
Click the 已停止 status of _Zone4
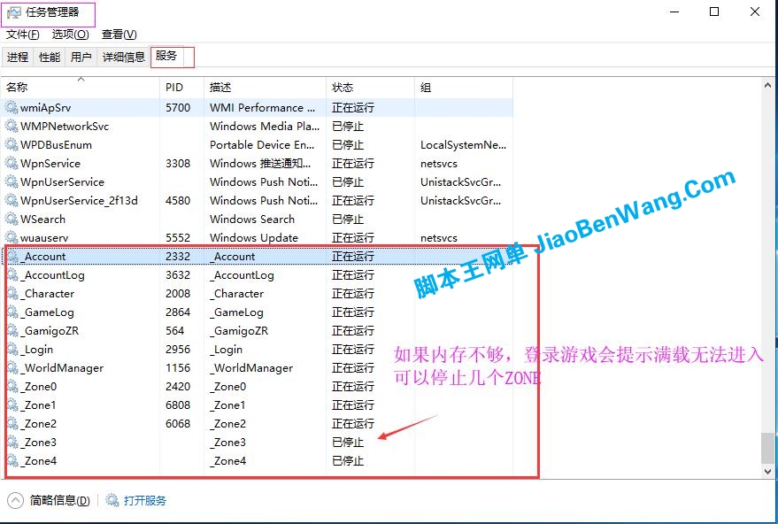(x=348, y=460)
